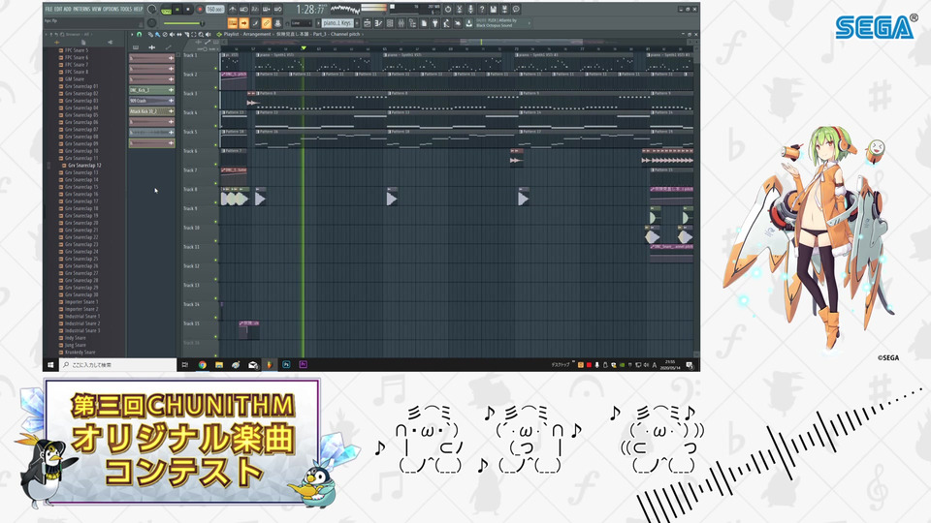Open the TOOLS menu
931x523 pixels.
click(x=126, y=9)
